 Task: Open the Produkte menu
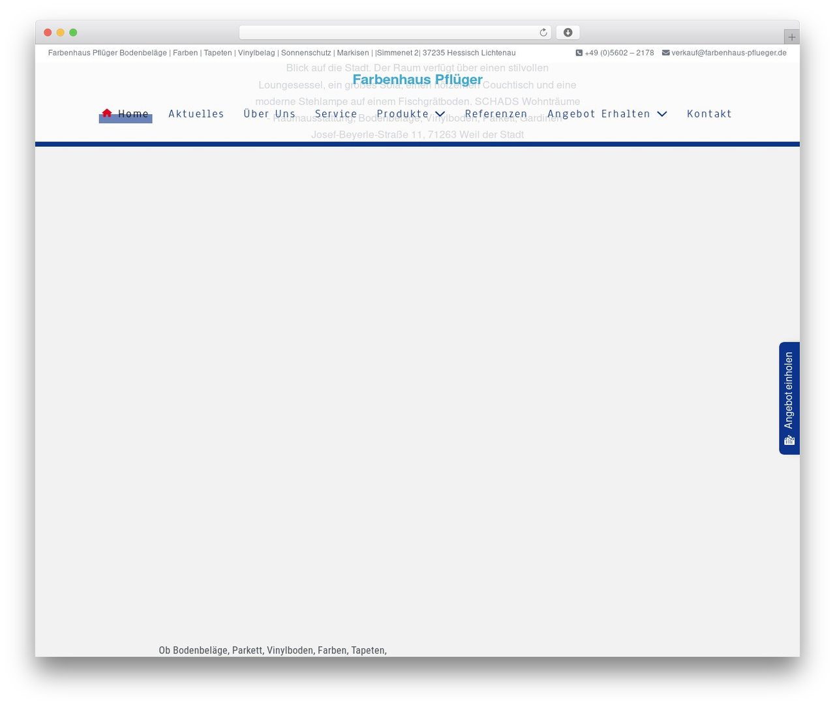[x=402, y=114]
